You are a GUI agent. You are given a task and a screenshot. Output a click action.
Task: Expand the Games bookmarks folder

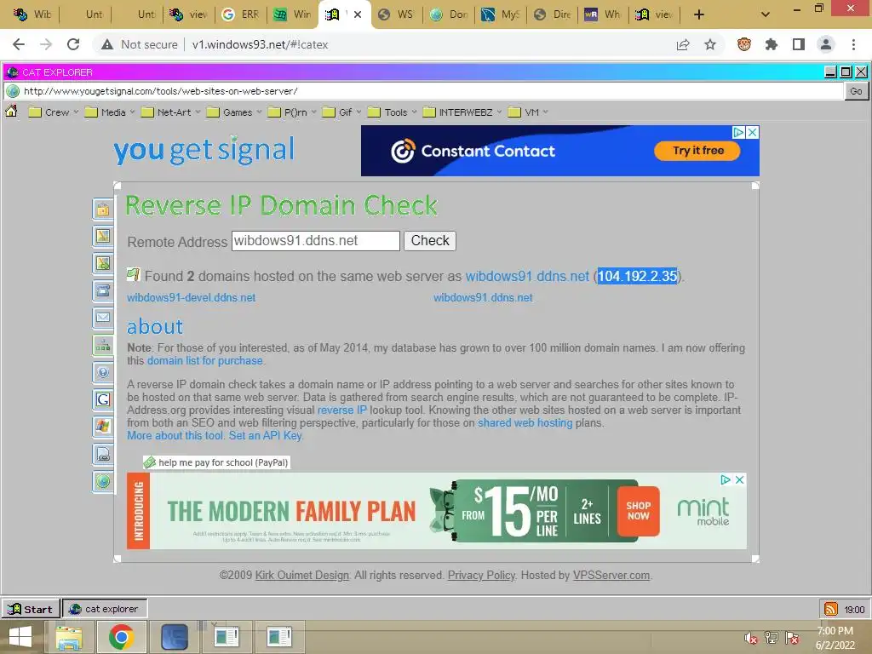[233, 112]
